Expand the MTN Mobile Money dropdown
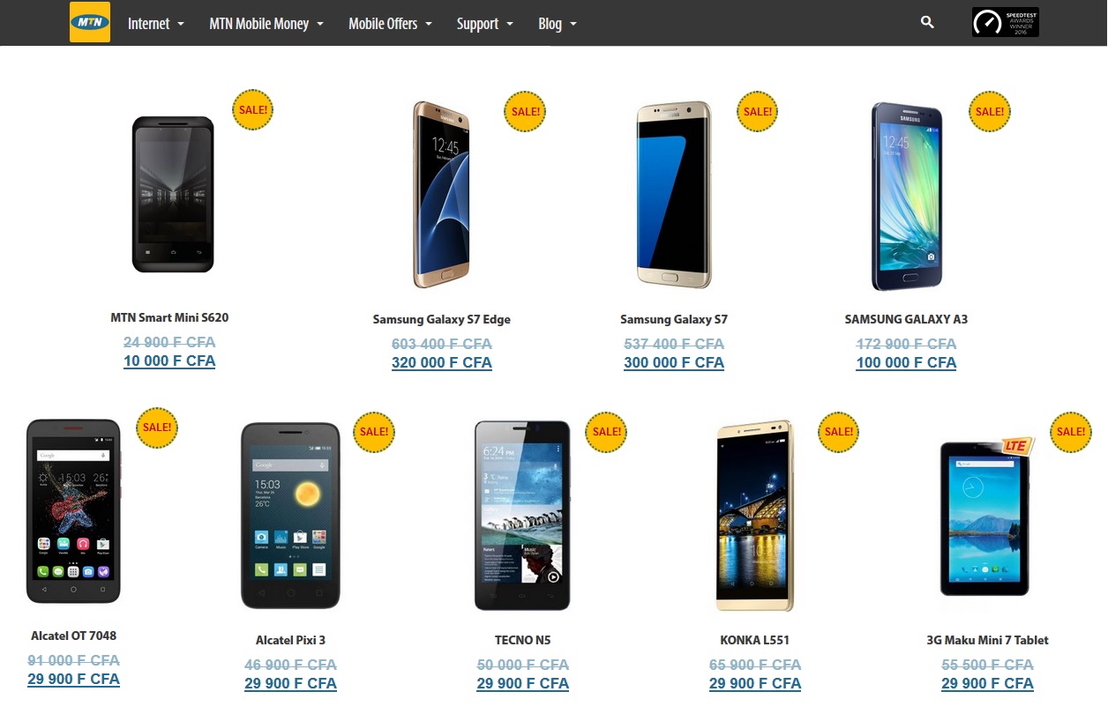 (266, 24)
